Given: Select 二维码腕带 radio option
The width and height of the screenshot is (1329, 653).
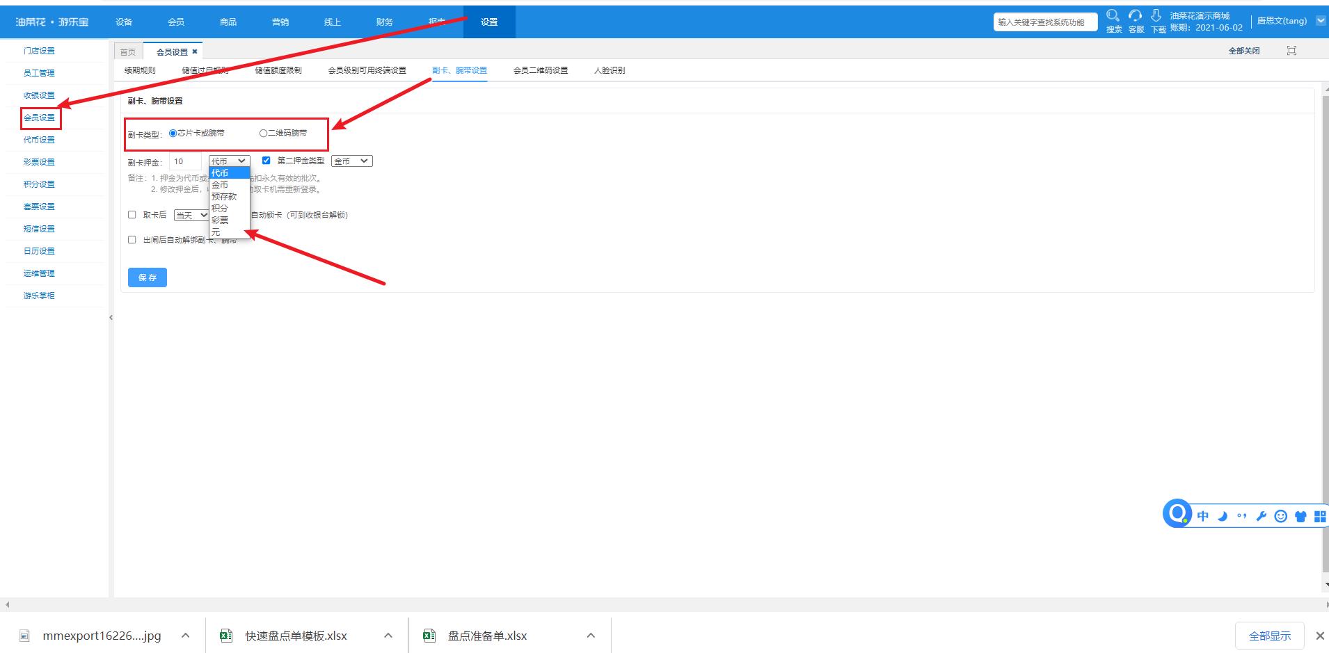Looking at the screenshot, I should pos(263,134).
